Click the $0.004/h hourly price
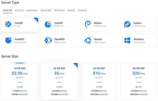 20,77
